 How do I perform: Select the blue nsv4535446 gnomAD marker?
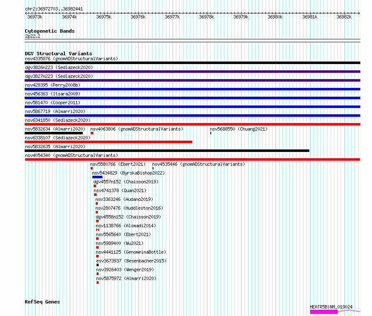coord(153,168)
